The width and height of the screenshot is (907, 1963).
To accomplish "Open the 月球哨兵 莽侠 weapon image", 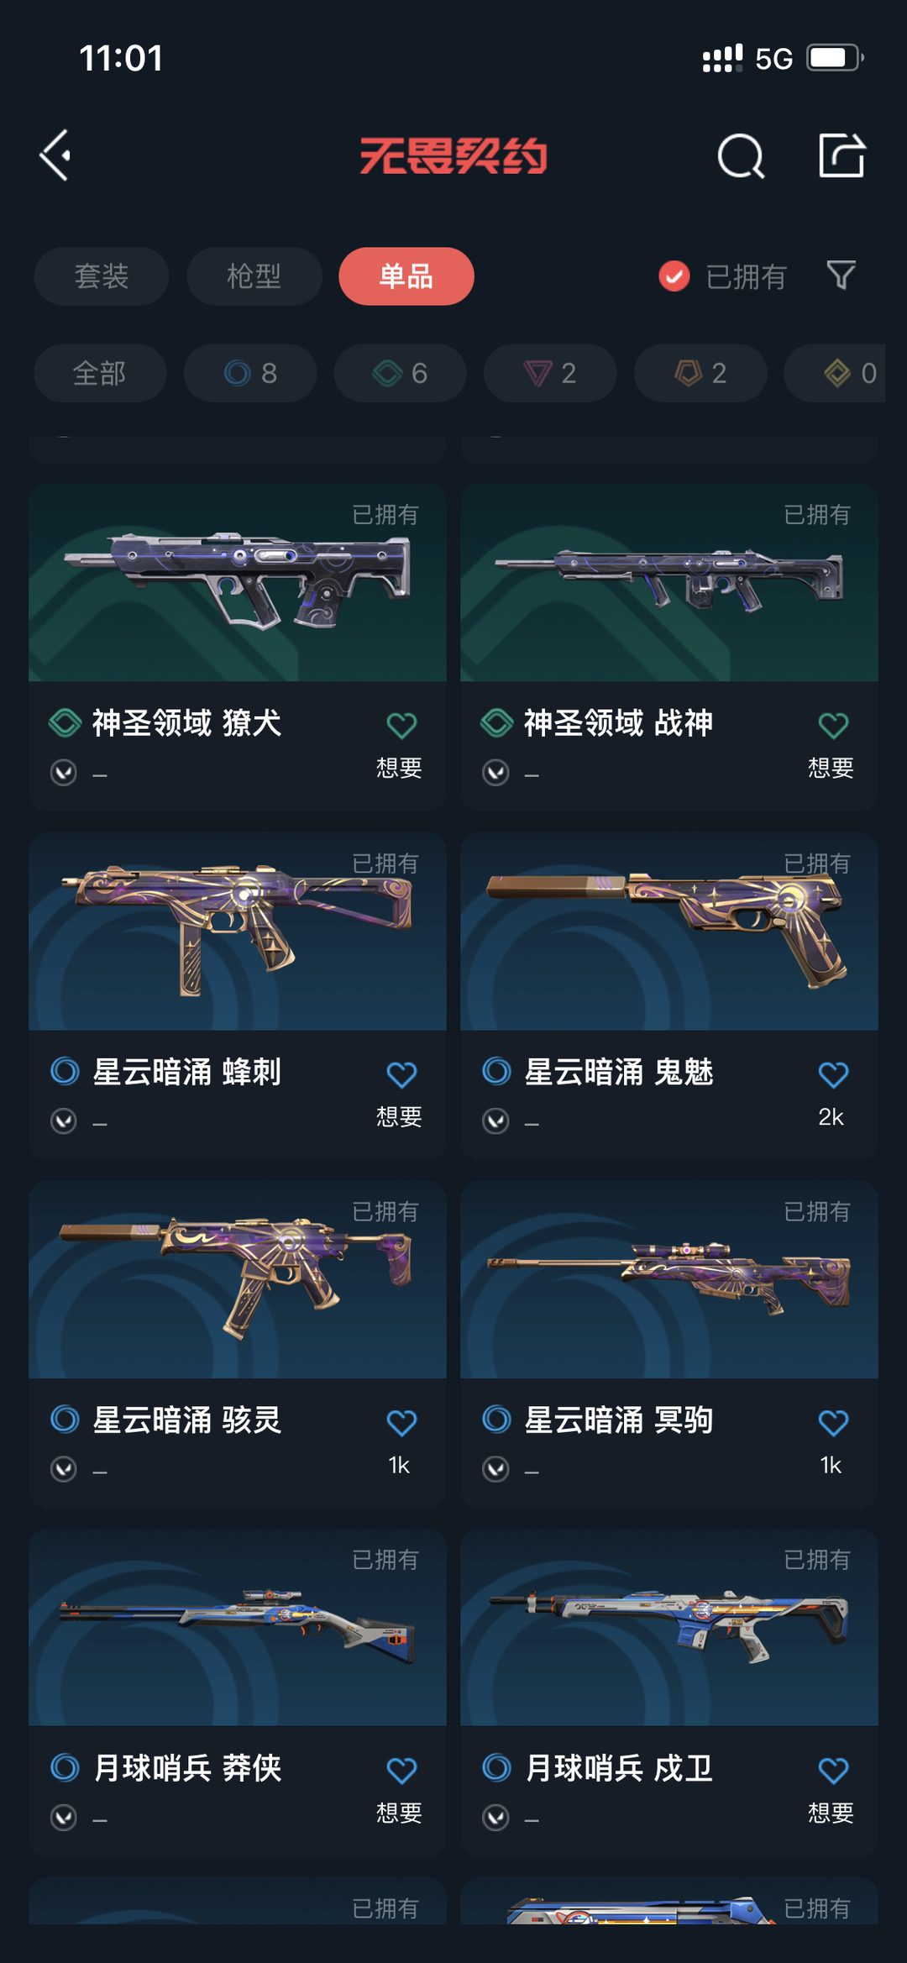I will click(238, 1628).
